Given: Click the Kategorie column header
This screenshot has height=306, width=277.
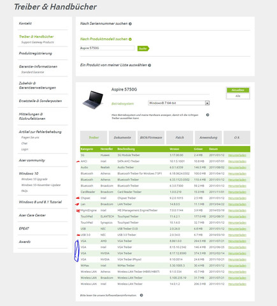Looking at the screenshot, I should [x=87, y=149].
